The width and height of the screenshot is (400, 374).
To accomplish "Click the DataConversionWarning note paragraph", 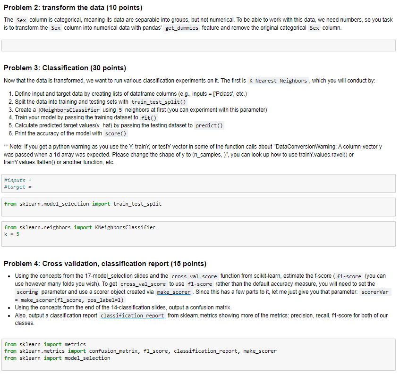I will click(193, 154).
